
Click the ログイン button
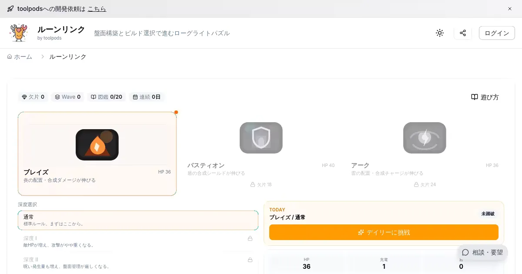coord(497,33)
